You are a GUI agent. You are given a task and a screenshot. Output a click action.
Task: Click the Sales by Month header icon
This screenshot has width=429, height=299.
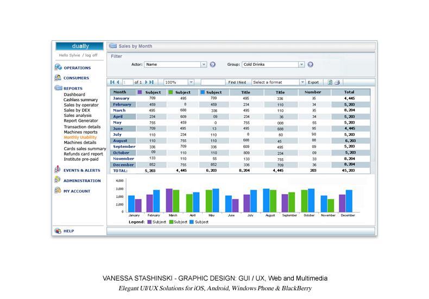pyautogui.click(x=113, y=46)
